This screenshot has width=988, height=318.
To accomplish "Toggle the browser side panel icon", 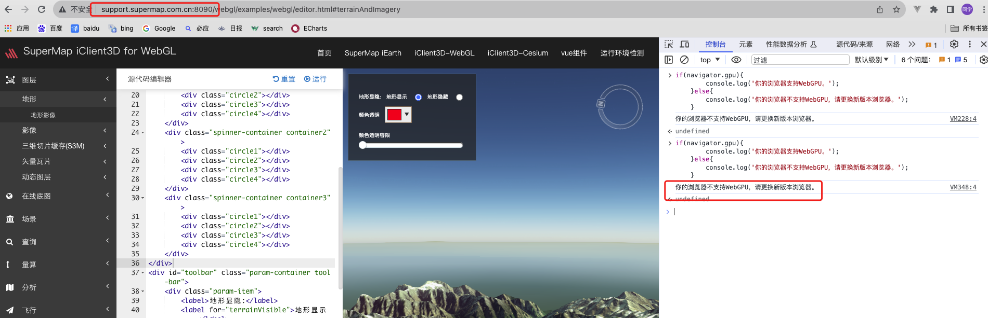I will (951, 9).
